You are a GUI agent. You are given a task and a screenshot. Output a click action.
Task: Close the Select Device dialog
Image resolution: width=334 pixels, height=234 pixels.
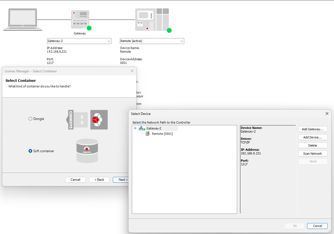[x=327, y=113]
